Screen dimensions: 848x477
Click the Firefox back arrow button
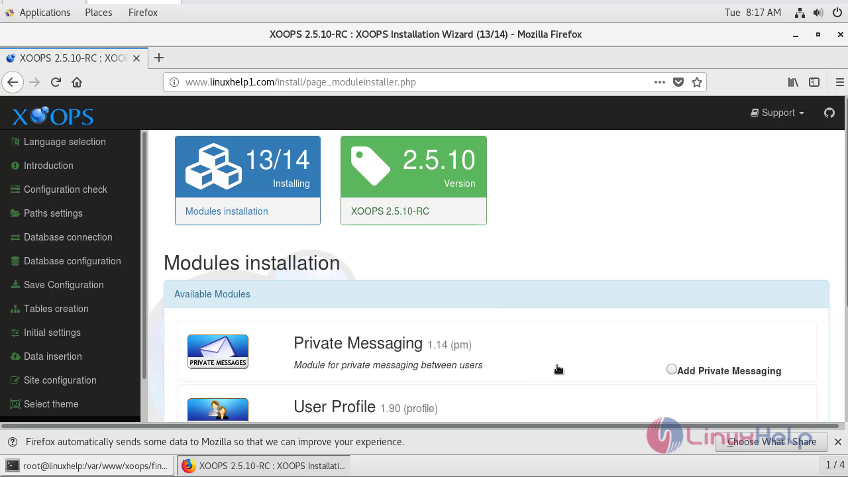(12, 82)
